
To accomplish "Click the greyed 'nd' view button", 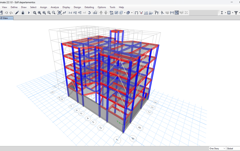I will coord(84,13).
